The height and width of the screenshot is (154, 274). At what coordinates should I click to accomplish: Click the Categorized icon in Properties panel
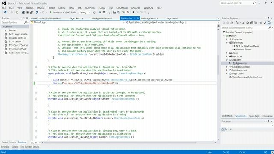223,130
